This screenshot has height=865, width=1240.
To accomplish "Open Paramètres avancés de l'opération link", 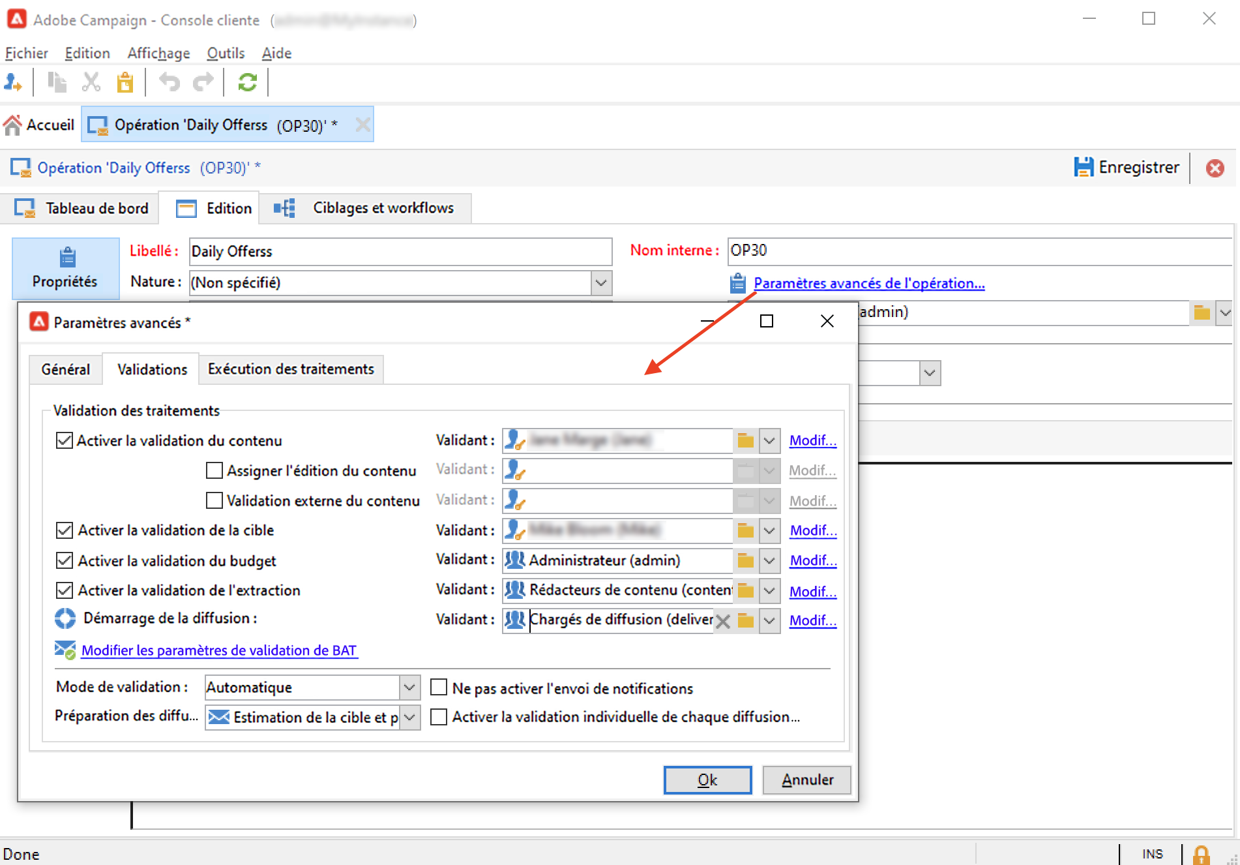I will coord(869,283).
